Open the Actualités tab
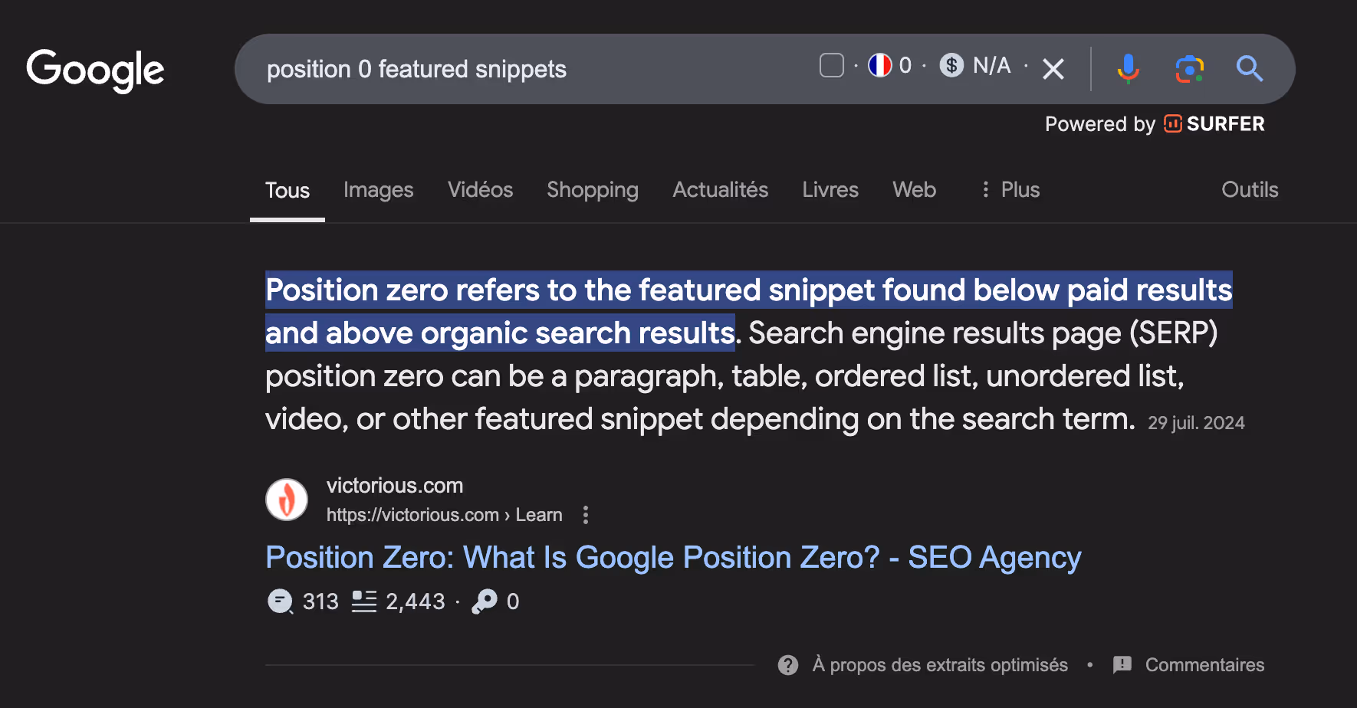This screenshot has height=708, width=1357. 721,190
